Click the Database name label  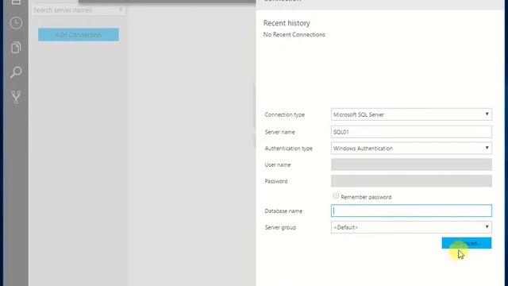click(x=283, y=211)
